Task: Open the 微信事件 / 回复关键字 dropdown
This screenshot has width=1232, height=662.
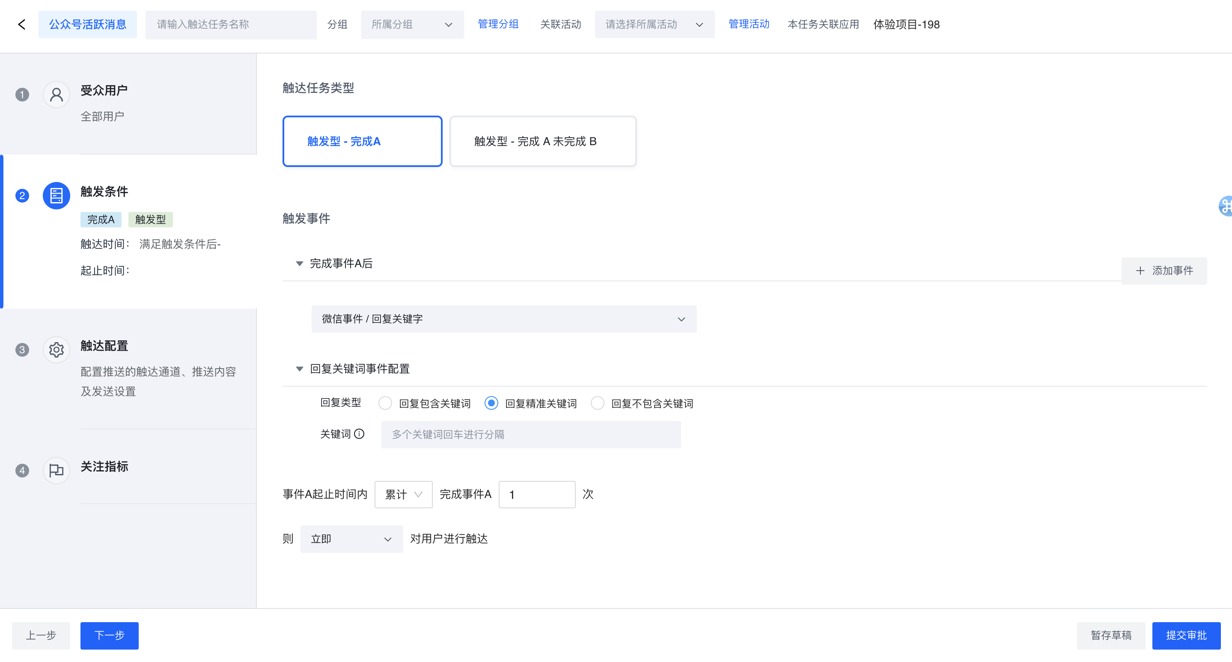Action: (x=503, y=319)
